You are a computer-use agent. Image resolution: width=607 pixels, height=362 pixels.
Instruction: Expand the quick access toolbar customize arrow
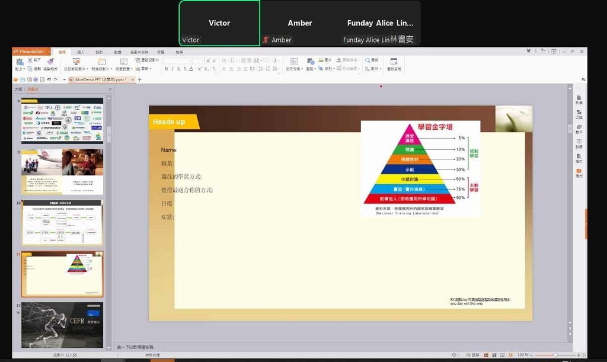tap(64, 79)
